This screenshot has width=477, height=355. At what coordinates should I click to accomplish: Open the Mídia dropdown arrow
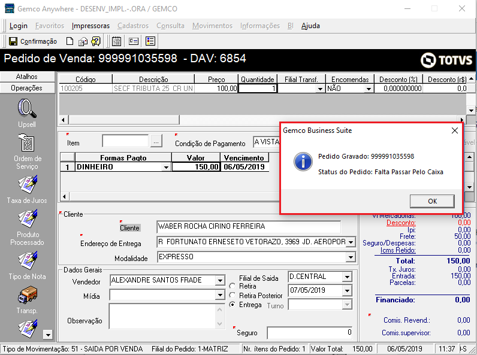coord(220,295)
